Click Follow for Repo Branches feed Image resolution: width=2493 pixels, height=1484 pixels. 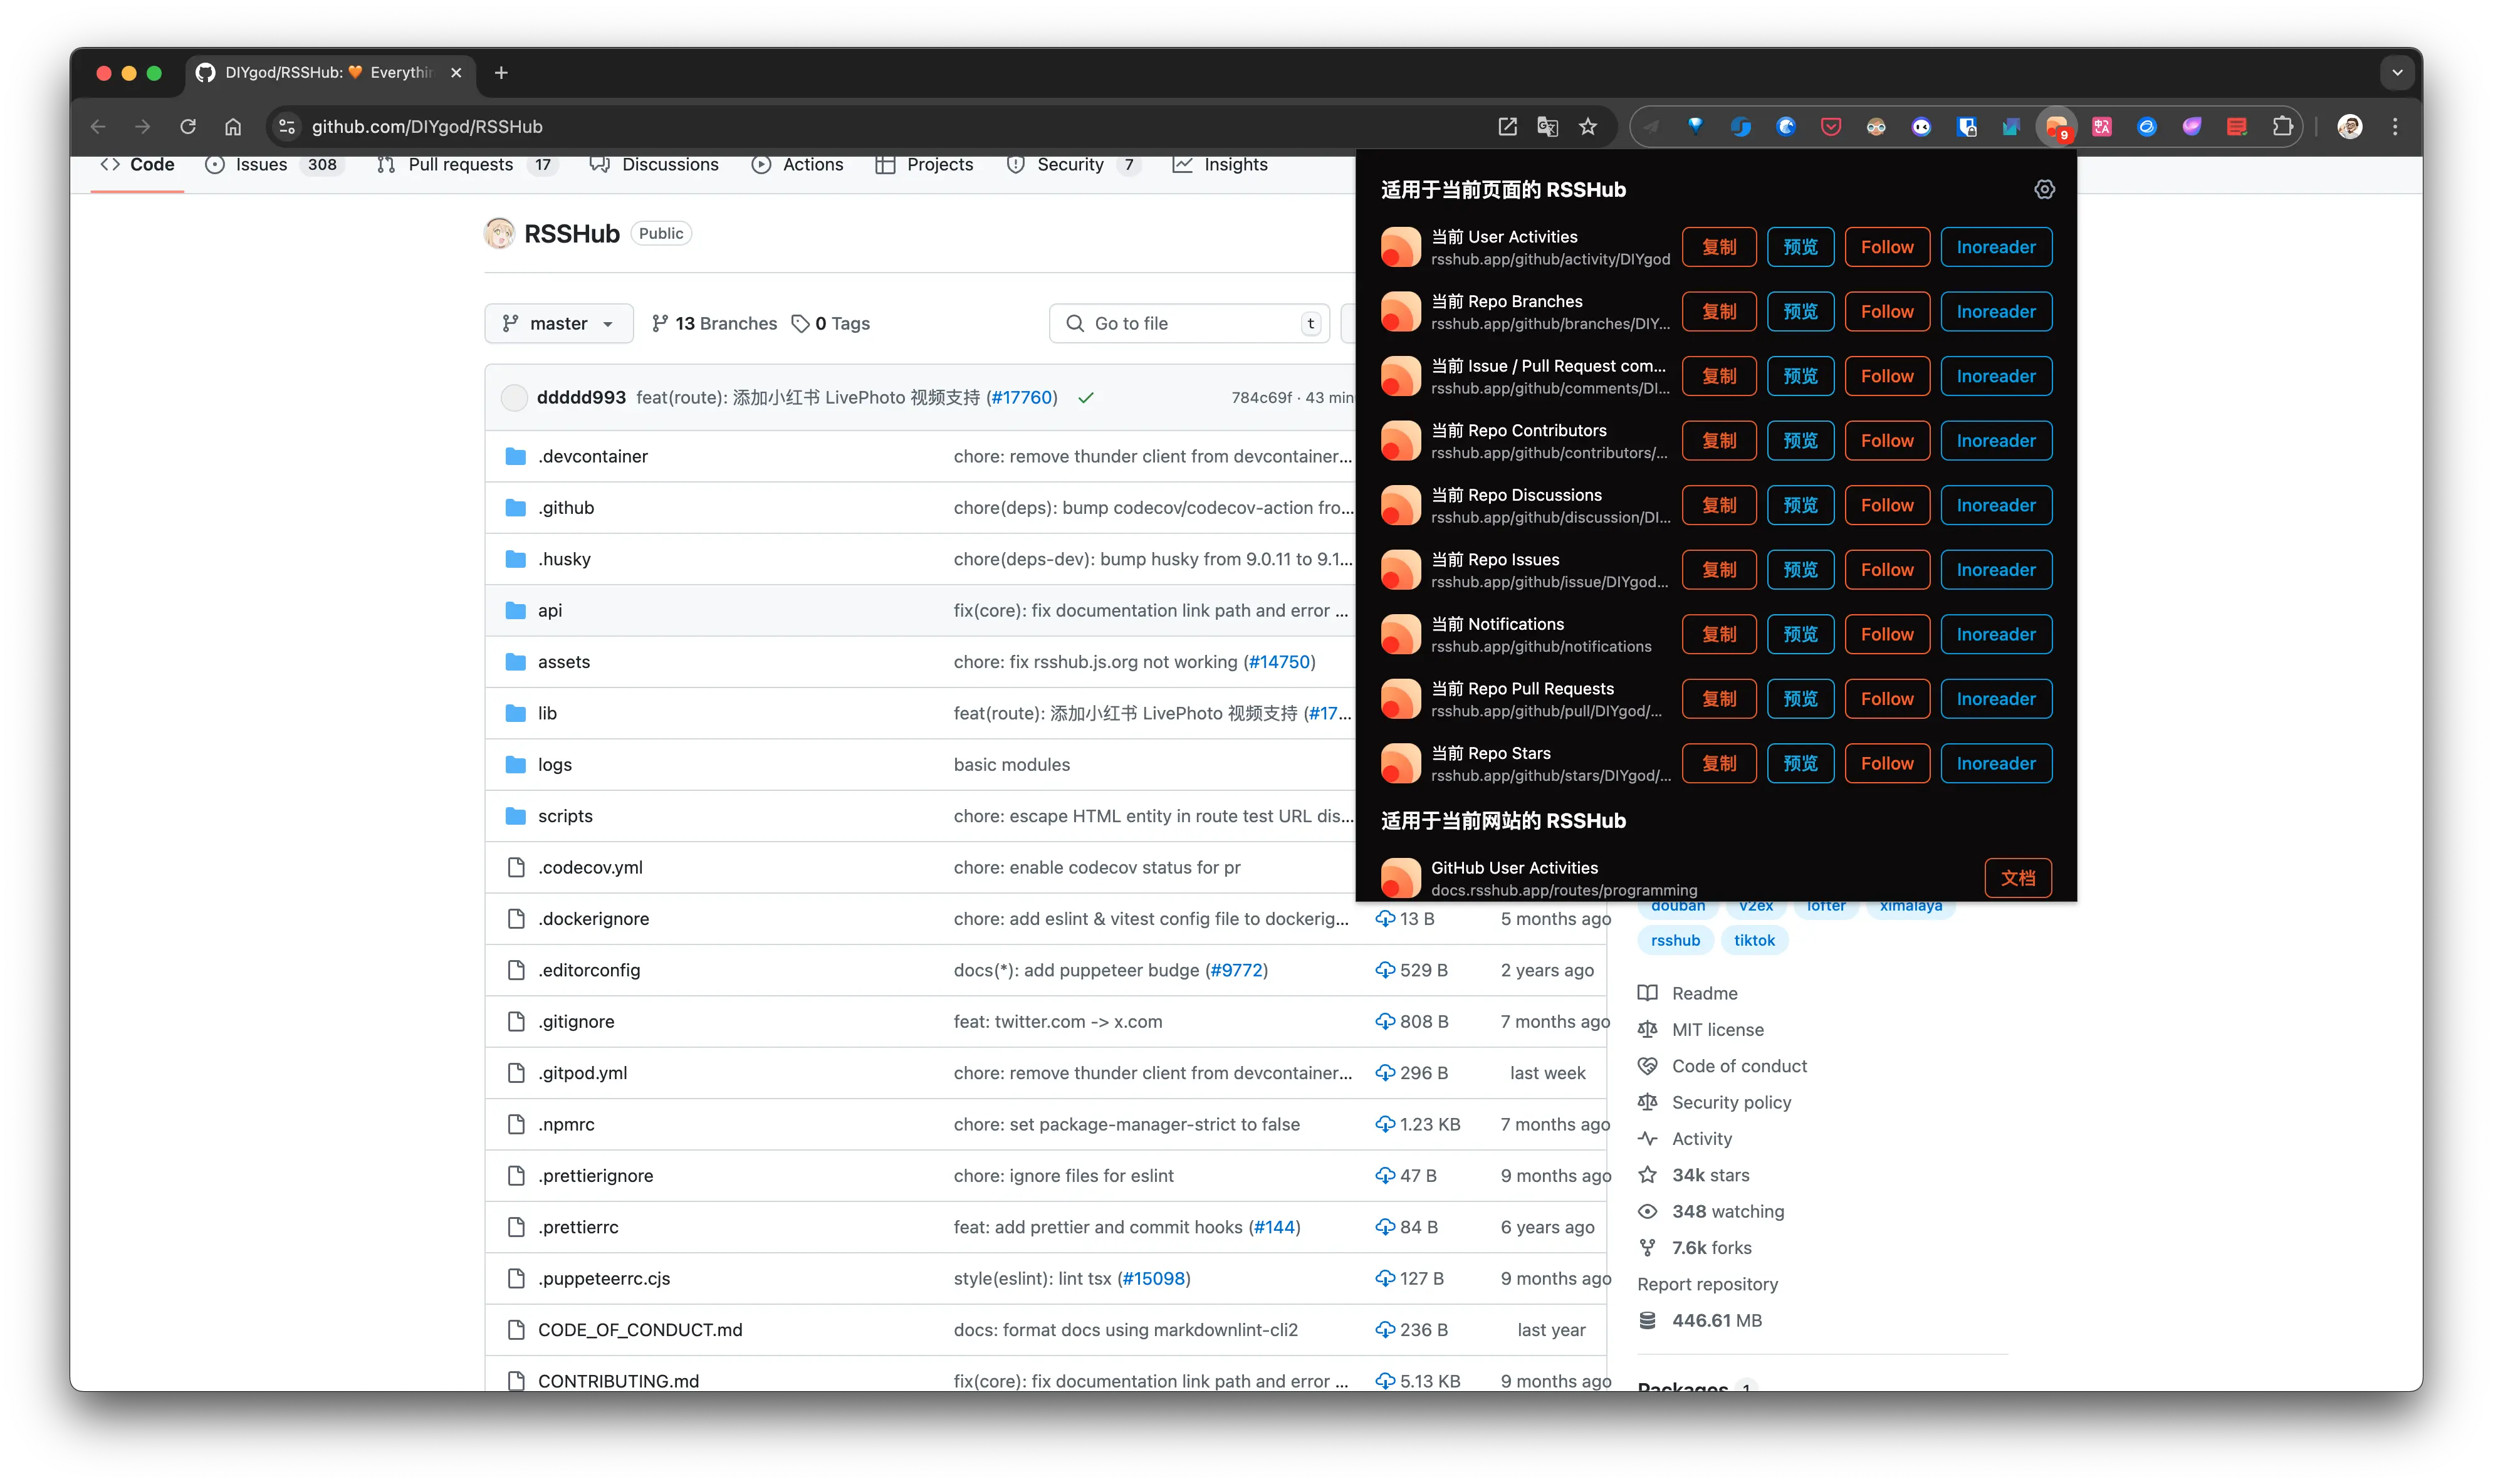pyautogui.click(x=1886, y=312)
